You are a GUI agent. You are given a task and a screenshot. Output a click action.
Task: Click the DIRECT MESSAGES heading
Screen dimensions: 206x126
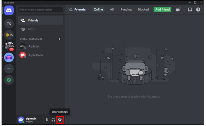[x=31, y=39]
